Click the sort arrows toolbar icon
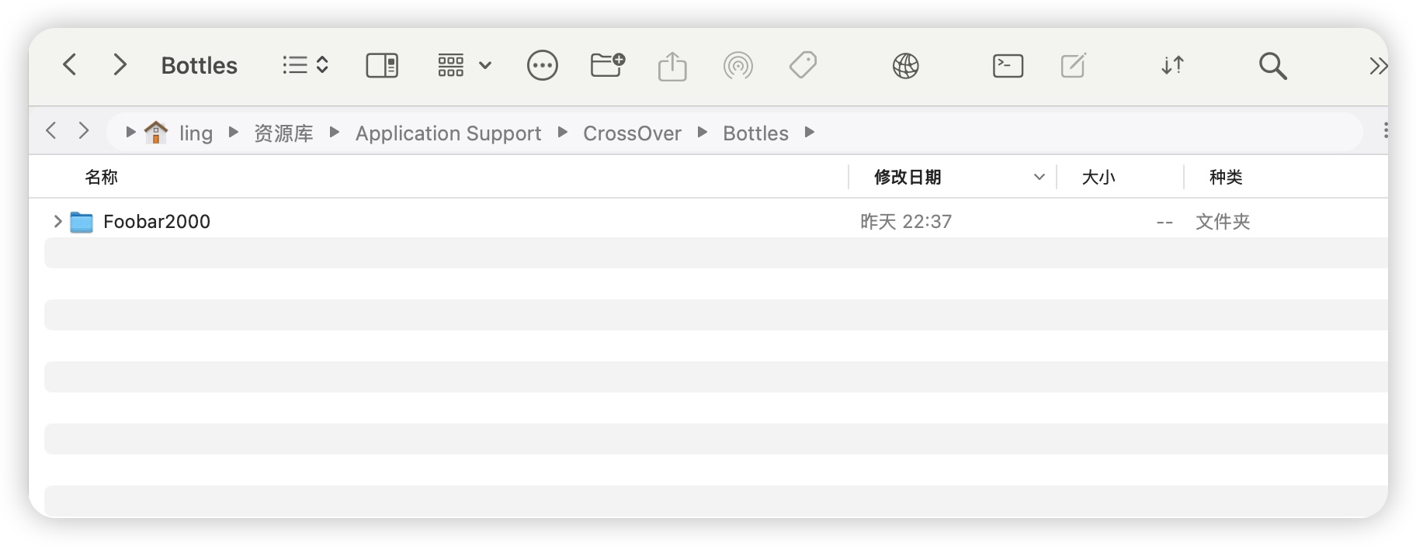The image size is (1416, 546). coord(1172,65)
